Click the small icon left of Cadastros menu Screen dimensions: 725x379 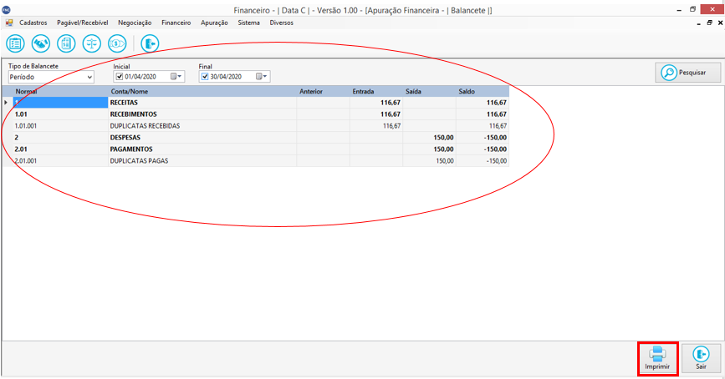(9, 23)
